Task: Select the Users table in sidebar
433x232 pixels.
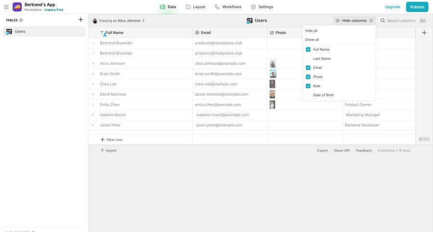Action: [44, 32]
